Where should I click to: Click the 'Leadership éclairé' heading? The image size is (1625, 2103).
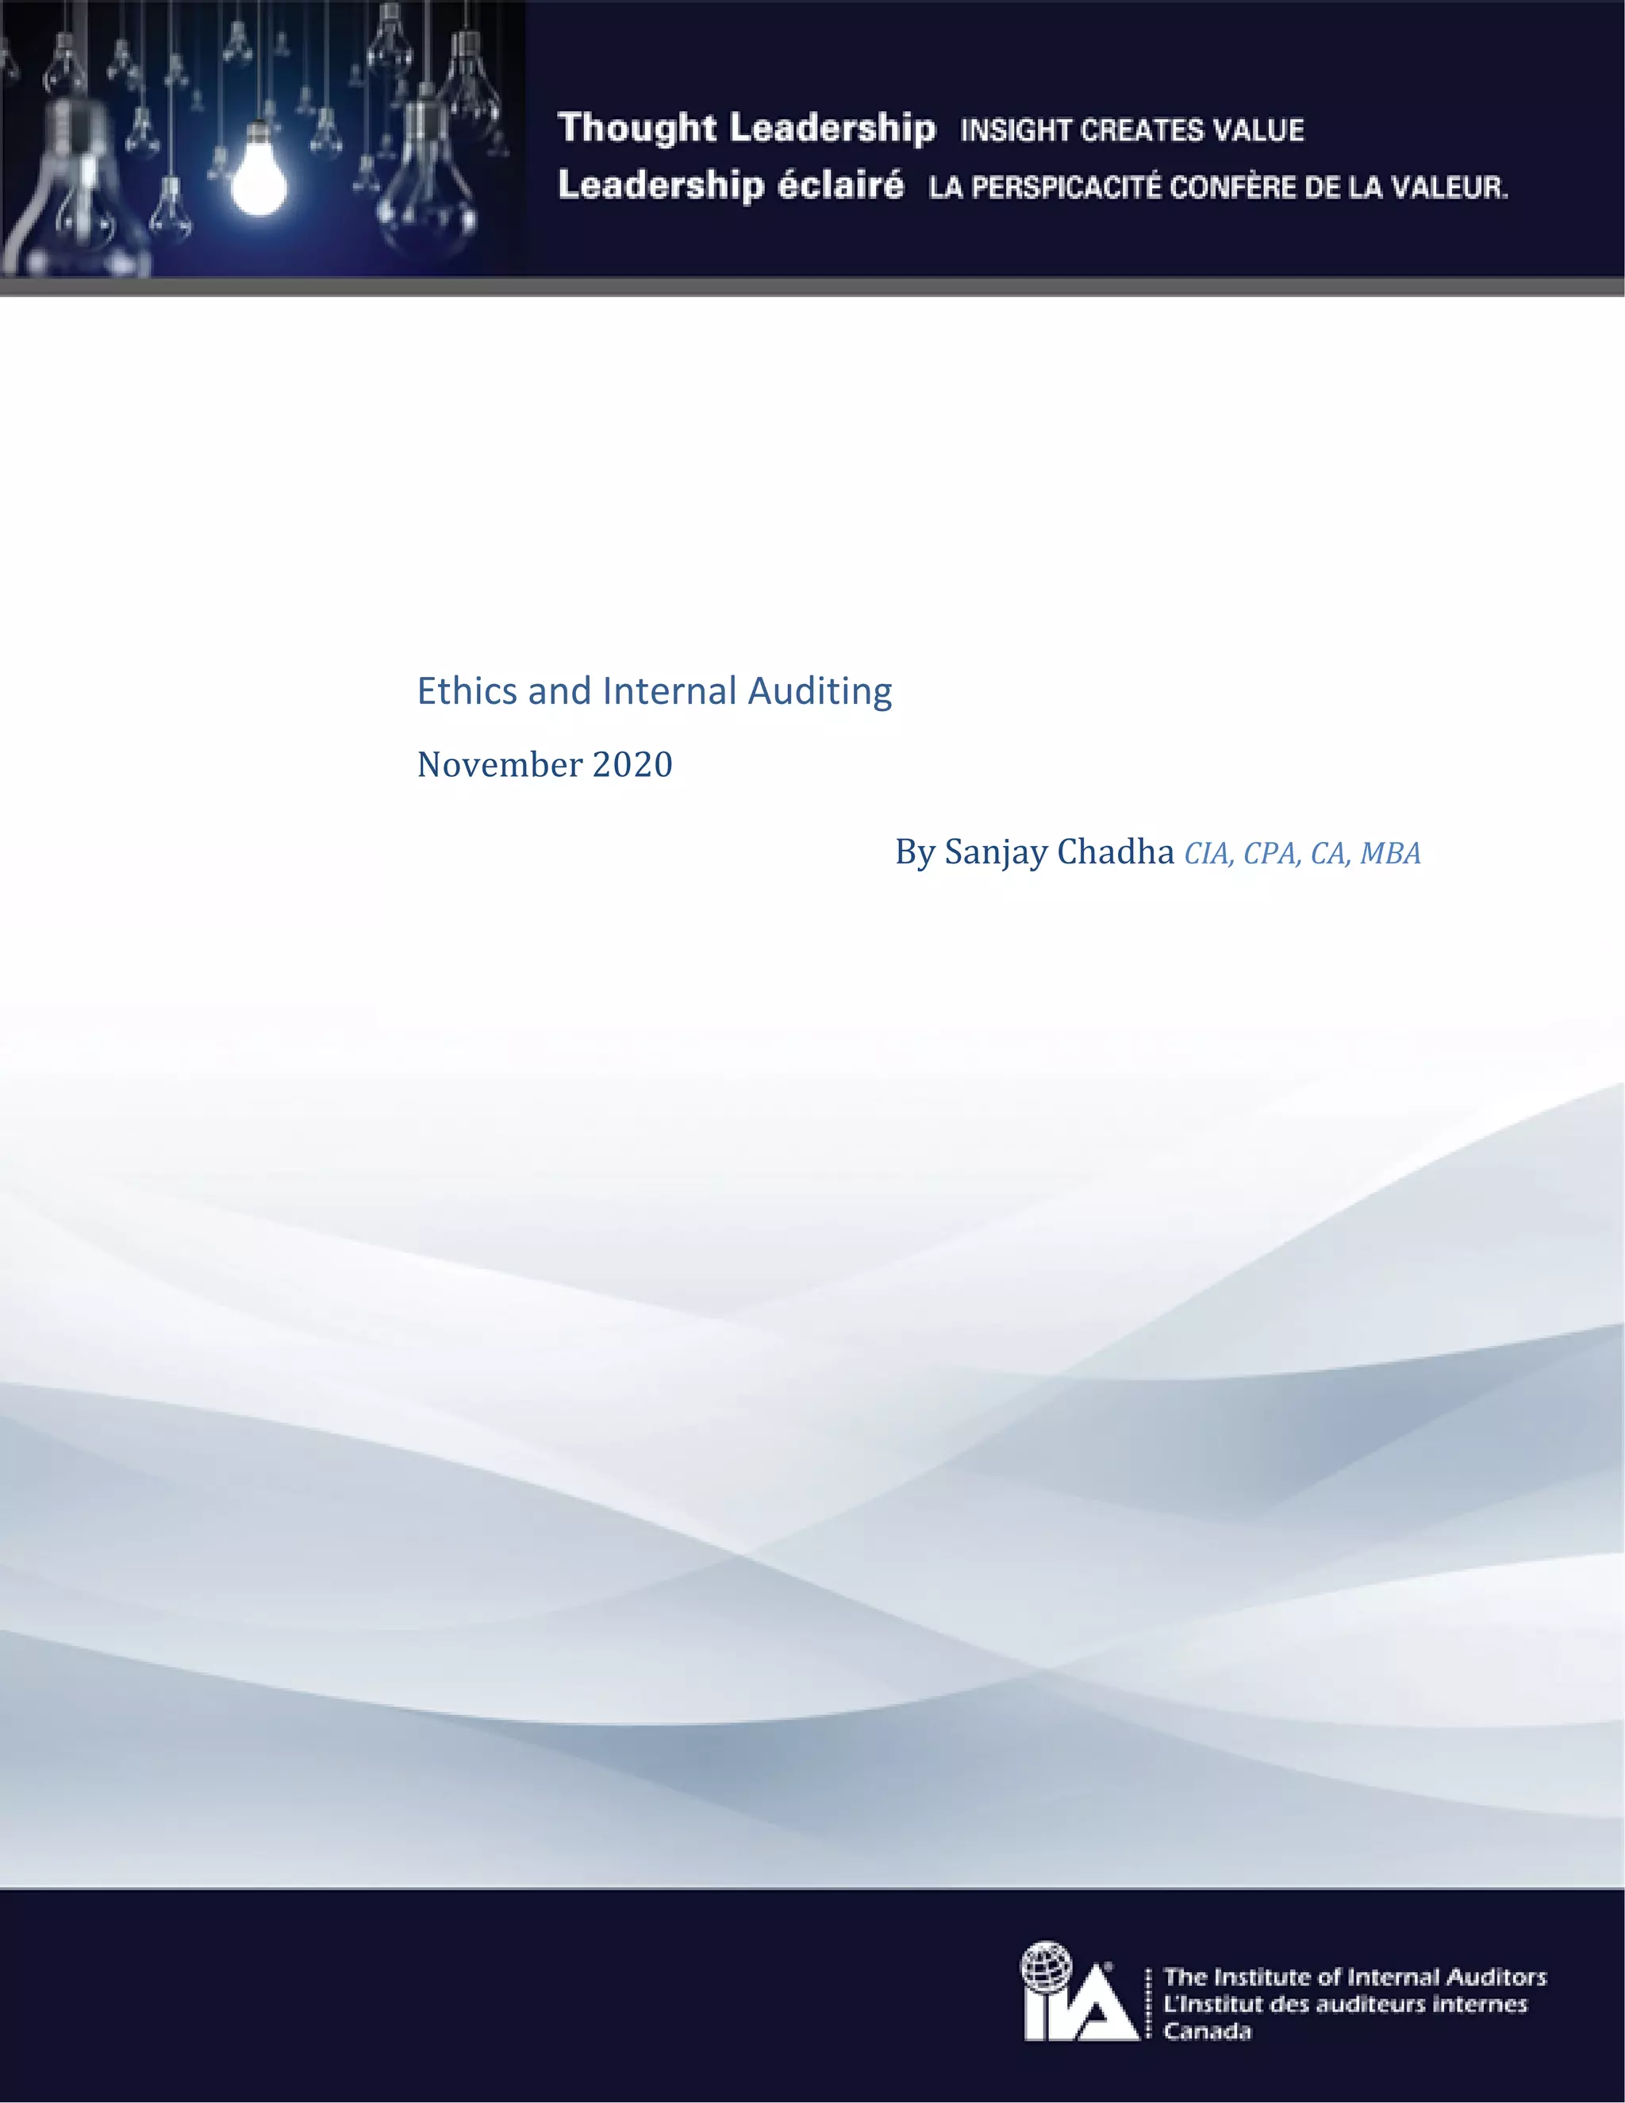[731, 185]
